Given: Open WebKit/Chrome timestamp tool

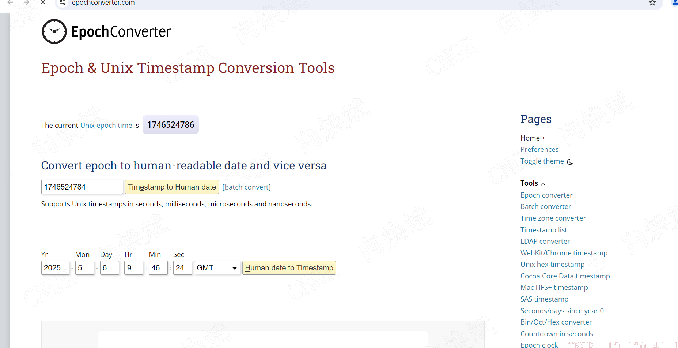Looking at the screenshot, I should (x=564, y=253).
